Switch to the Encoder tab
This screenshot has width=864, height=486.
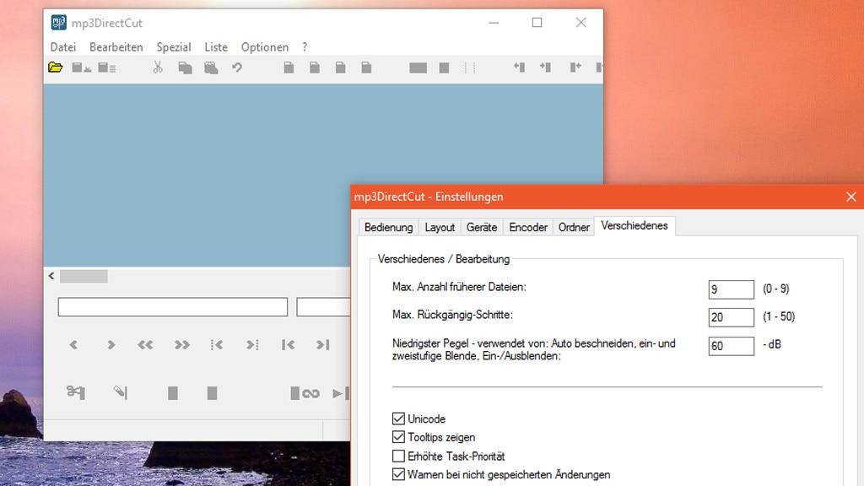click(528, 227)
